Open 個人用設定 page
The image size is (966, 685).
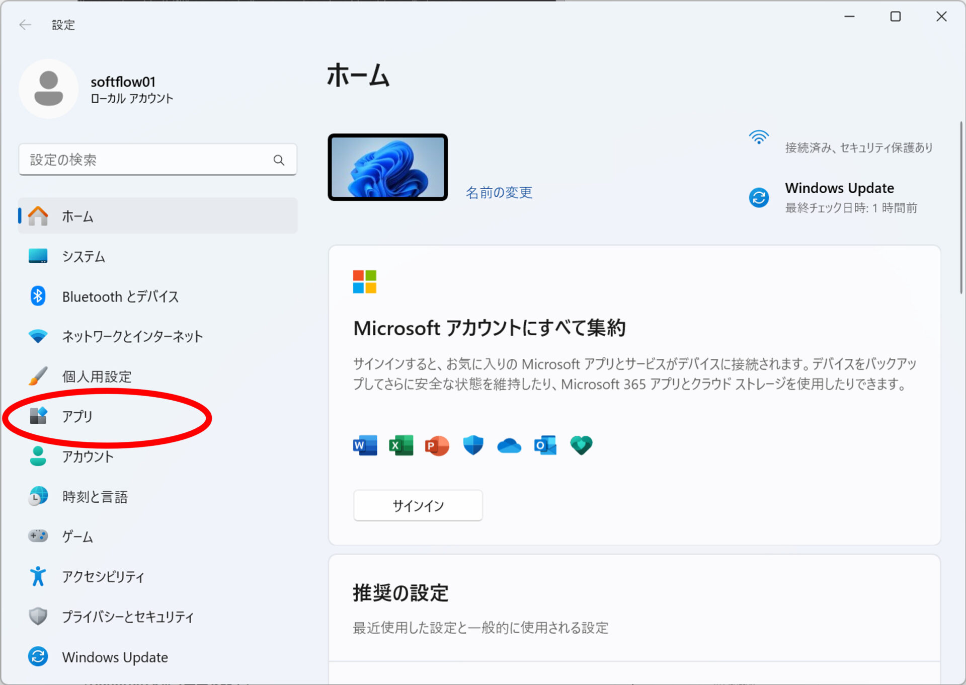[158, 376]
